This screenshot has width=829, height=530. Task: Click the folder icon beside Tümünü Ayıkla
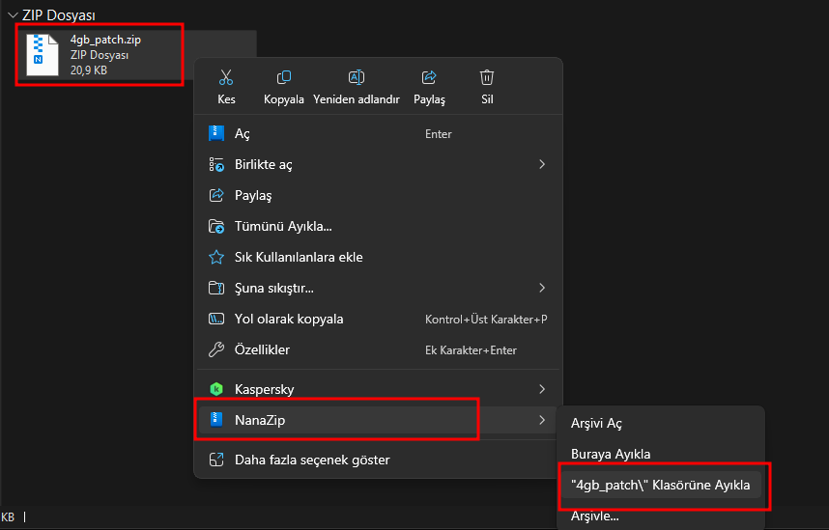[x=216, y=226]
